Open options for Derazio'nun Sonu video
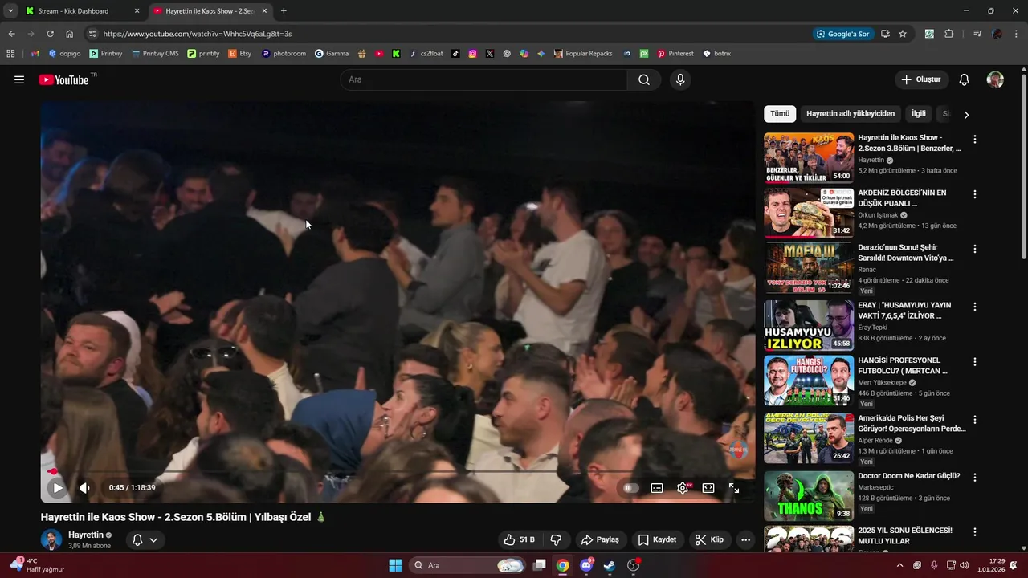The width and height of the screenshot is (1028, 578). [x=975, y=249]
